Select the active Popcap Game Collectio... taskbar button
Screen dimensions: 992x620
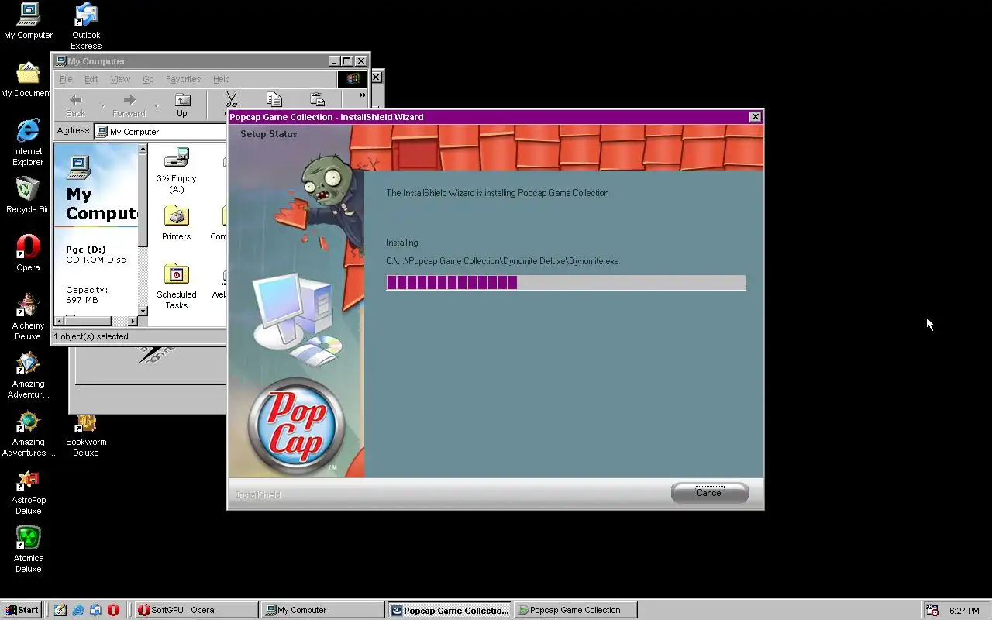(449, 610)
